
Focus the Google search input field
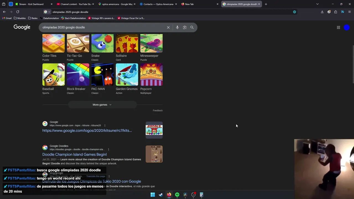(x=103, y=27)
